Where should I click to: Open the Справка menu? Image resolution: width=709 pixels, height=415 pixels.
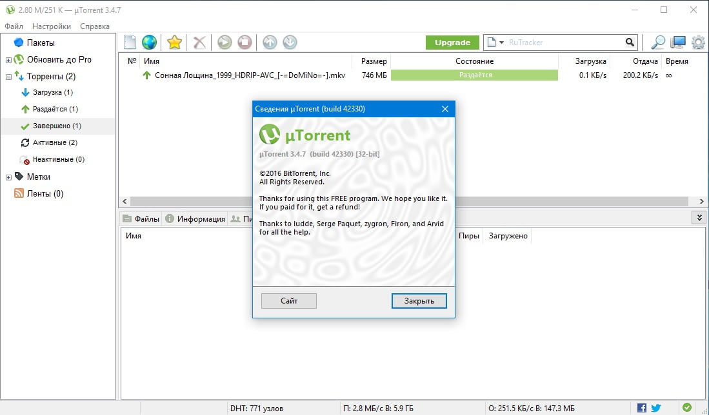[95, 26]
